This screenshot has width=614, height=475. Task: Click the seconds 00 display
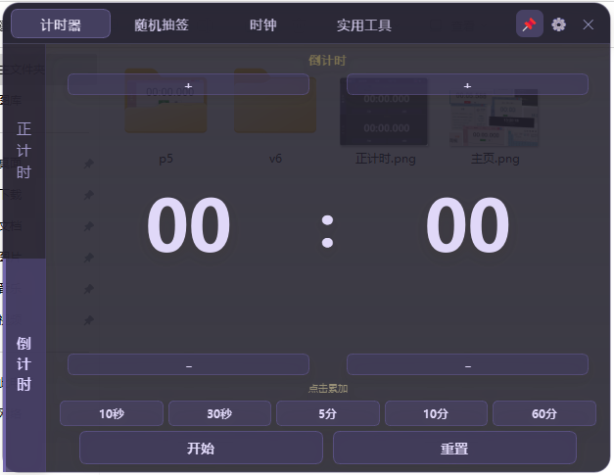pos(467,225)
